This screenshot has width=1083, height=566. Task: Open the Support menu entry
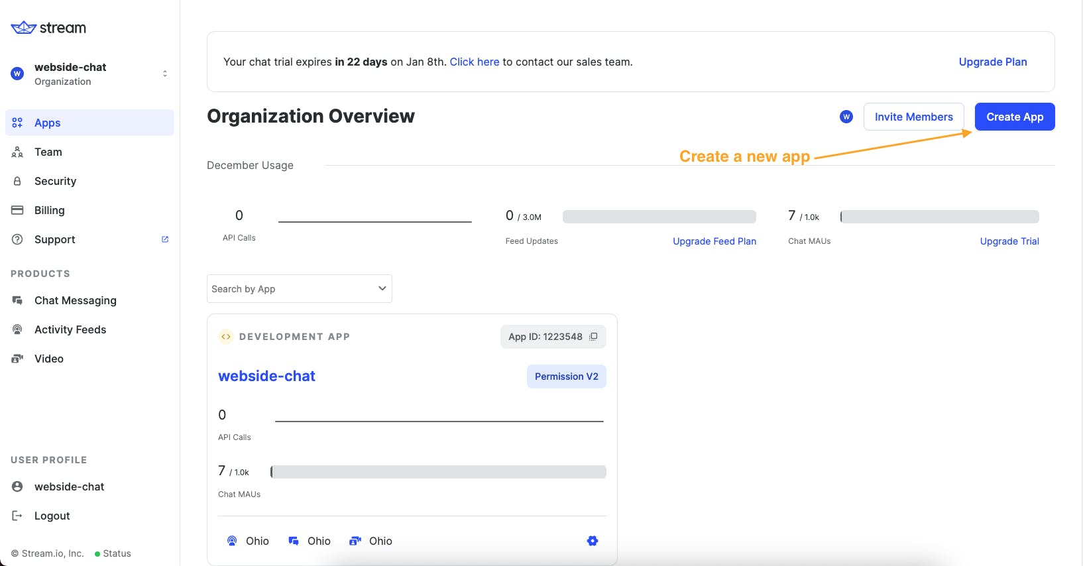[89, 239]
